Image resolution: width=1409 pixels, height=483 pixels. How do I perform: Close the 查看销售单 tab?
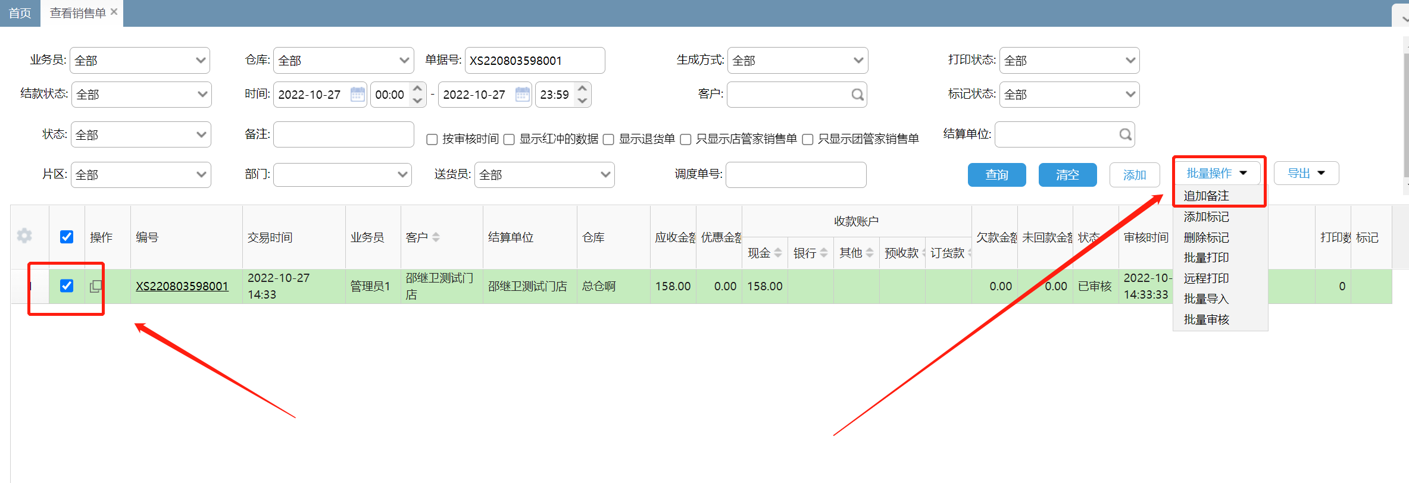[114, 12]
